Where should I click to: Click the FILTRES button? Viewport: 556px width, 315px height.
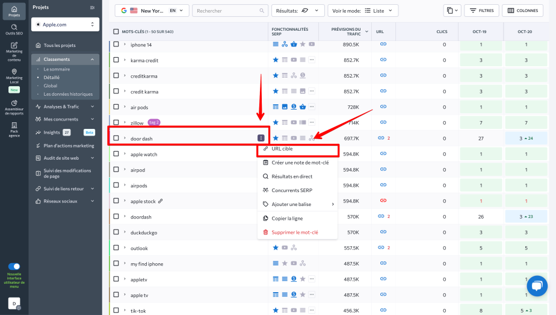point(481,11)
